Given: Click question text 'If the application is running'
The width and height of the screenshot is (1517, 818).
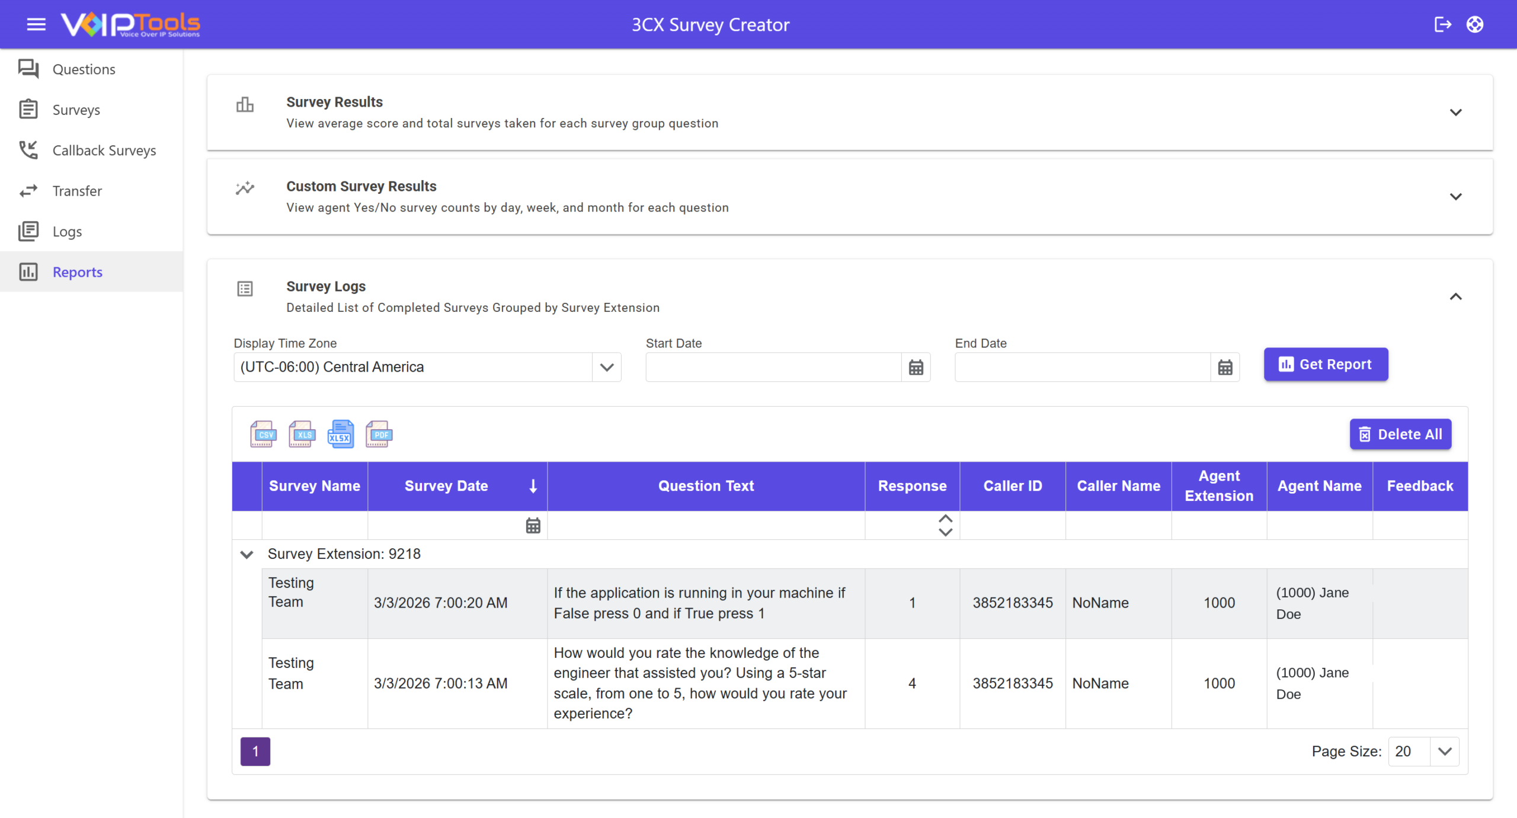Looking at the screenshot, I should (699, 603).
